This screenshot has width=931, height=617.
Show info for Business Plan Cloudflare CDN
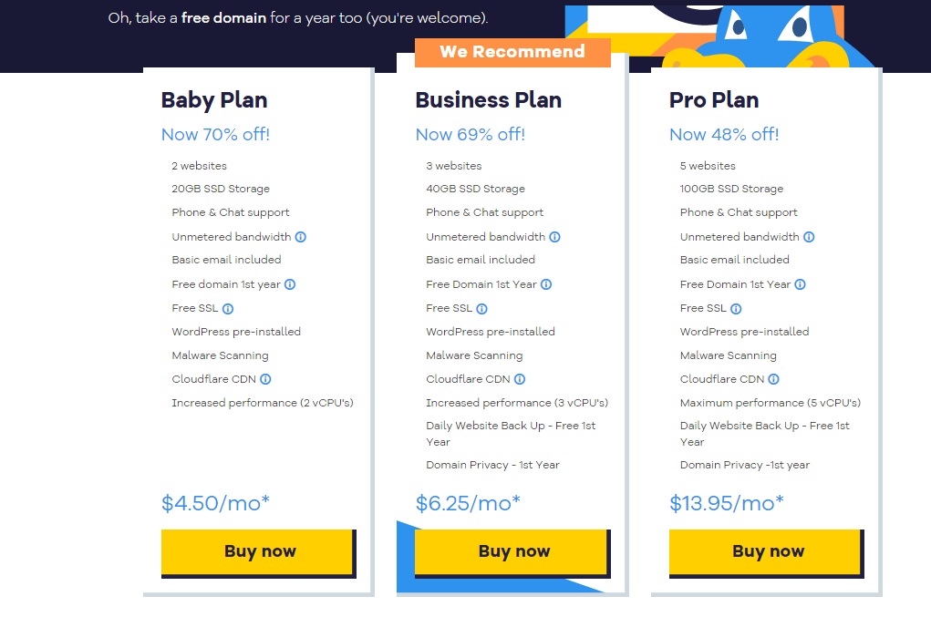tap(520, 379)
